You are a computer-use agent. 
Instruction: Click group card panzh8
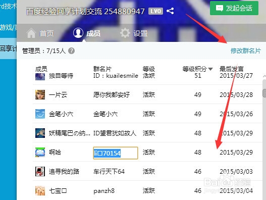[x=104, y=191]
